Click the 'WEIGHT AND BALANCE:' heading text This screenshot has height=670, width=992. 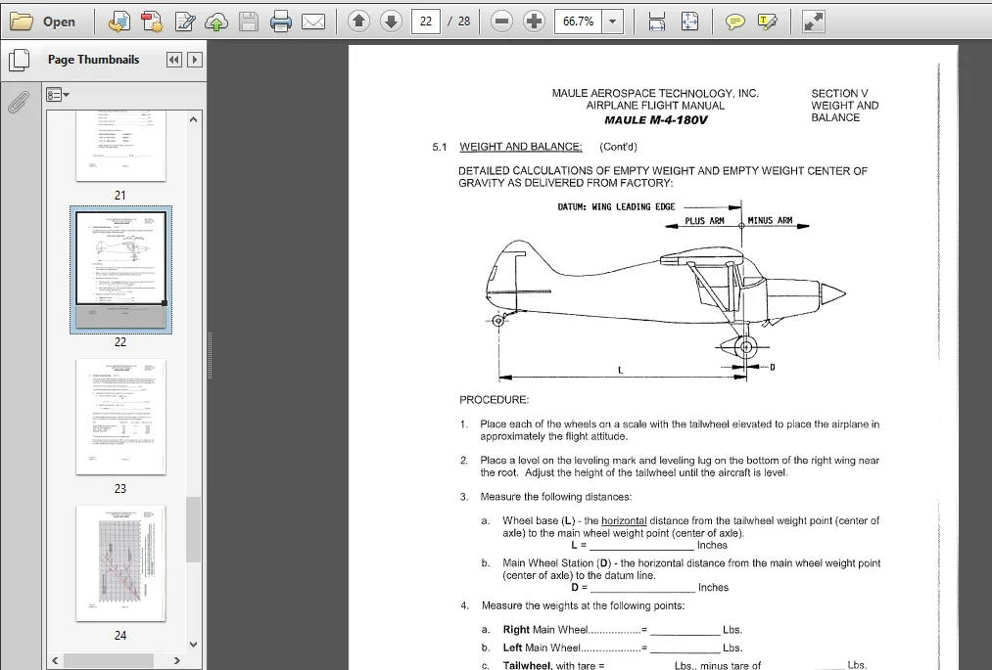coord(521,147)
